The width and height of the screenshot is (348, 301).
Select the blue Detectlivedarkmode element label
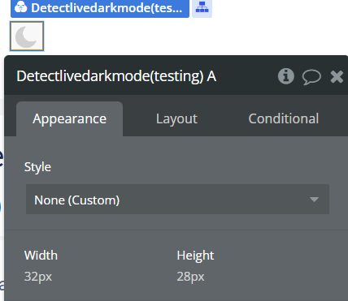(x=100, y=8)
